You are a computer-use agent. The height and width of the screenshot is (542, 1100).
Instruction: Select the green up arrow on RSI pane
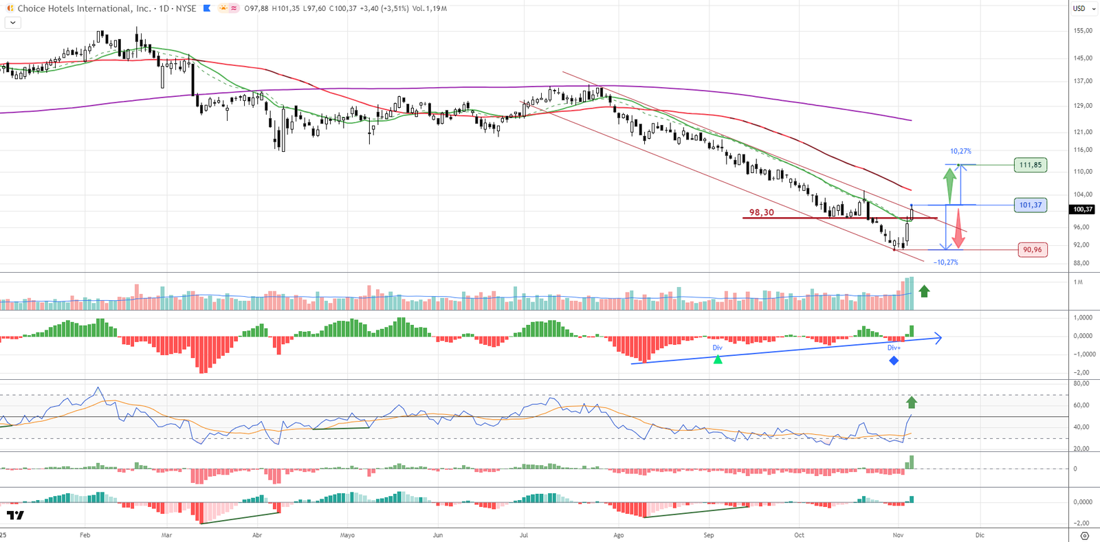pos(912,402)
